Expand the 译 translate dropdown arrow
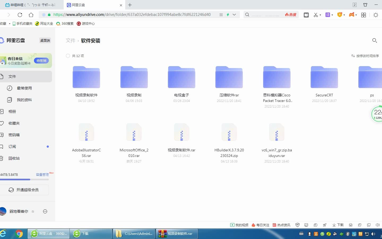This screenshot has width=382, height=239. point(332,15)
